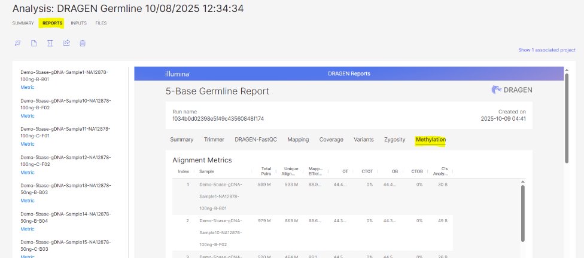Click the document file icon in toolbar
Viewport: 584px width, 258px height.
[34, 43]
